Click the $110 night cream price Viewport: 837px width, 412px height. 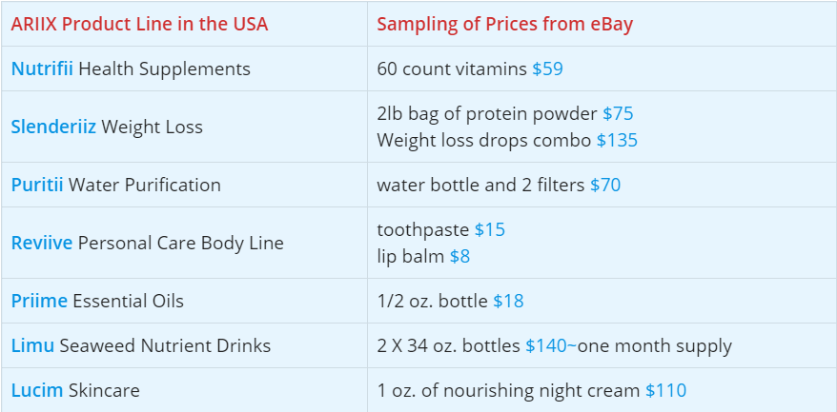[x=665, y=391]
